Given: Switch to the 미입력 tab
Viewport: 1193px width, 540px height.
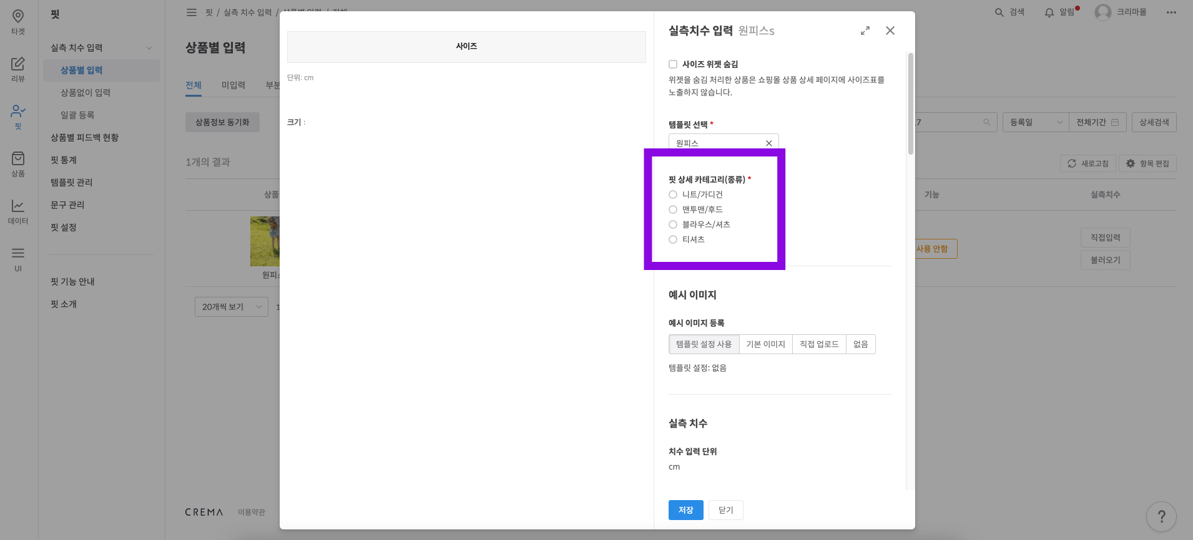Looking at the screenshot, I should click(233, 85).
